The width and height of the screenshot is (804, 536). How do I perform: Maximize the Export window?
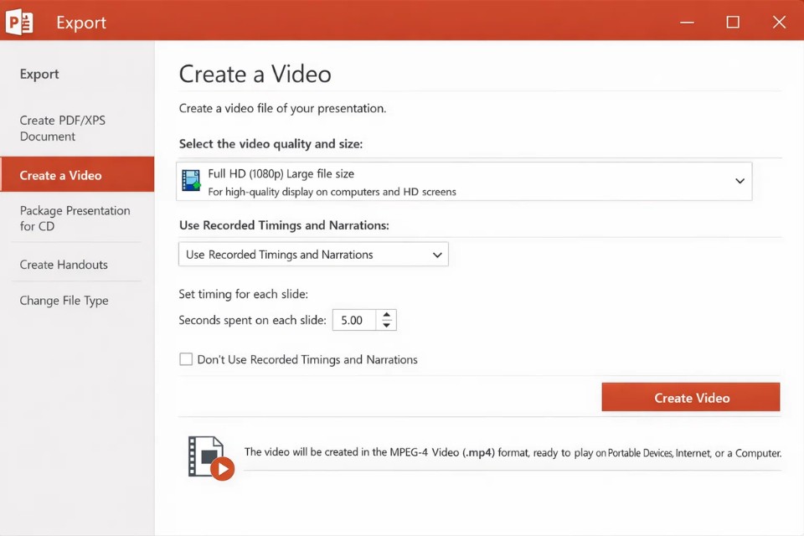[x=733, y=22]
